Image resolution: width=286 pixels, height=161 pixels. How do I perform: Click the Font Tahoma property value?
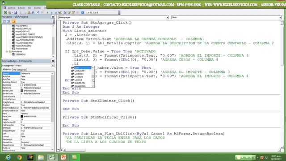click(x=35, y=114)
